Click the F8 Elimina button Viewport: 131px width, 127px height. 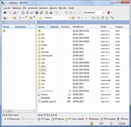pos(92,119)
